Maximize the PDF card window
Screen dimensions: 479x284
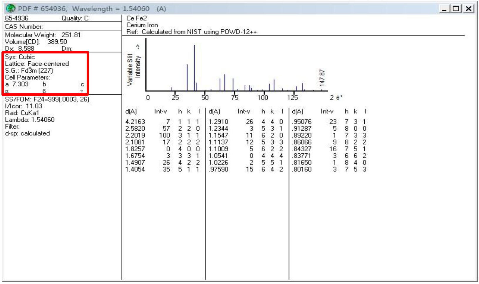(x=456, y=9)
